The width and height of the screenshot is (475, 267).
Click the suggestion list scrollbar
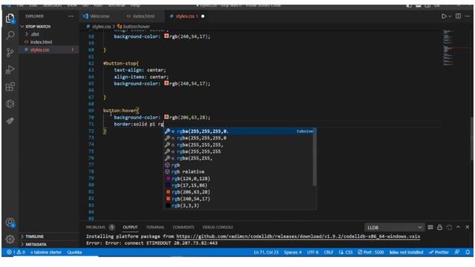click(x=314, y=157)
